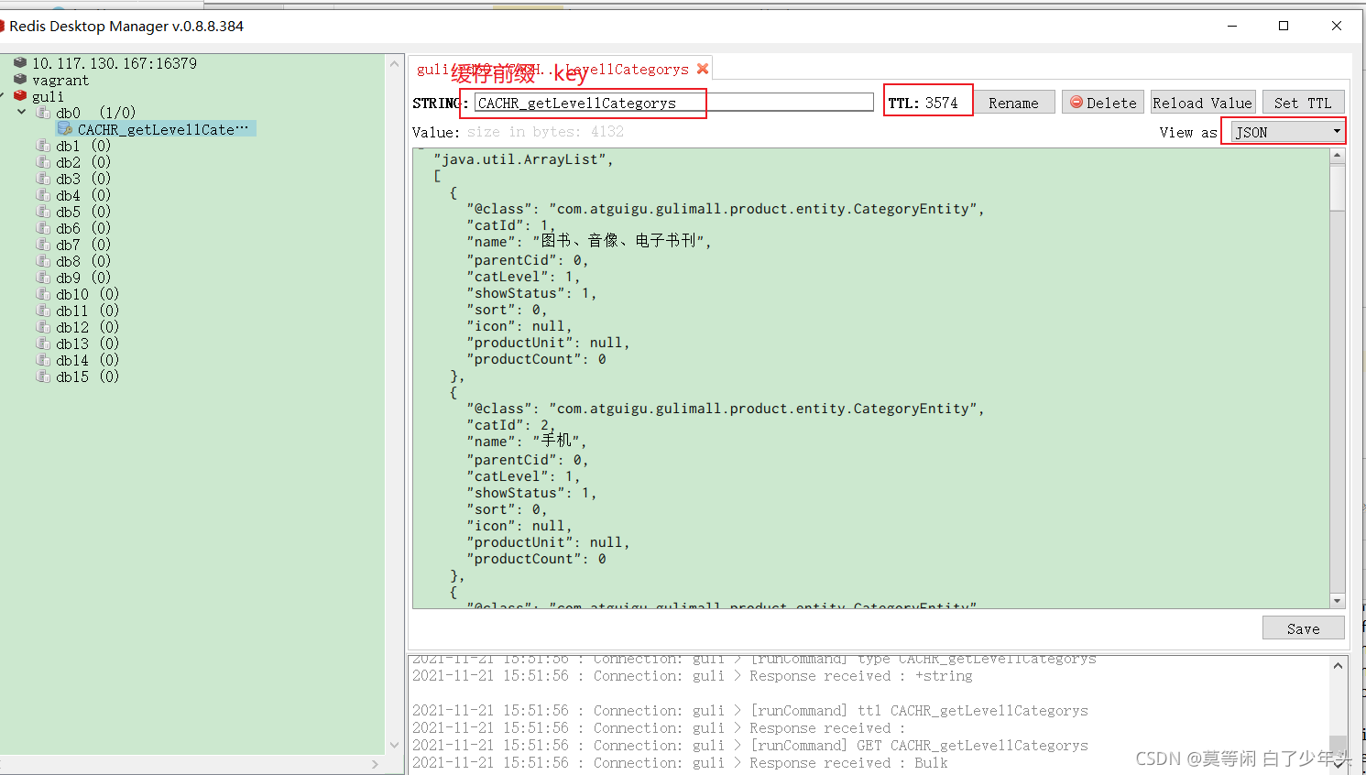Viewport: 1366px width, 775px height.
Task: Click the db0 database icon
Action: [x=43, y=113]
